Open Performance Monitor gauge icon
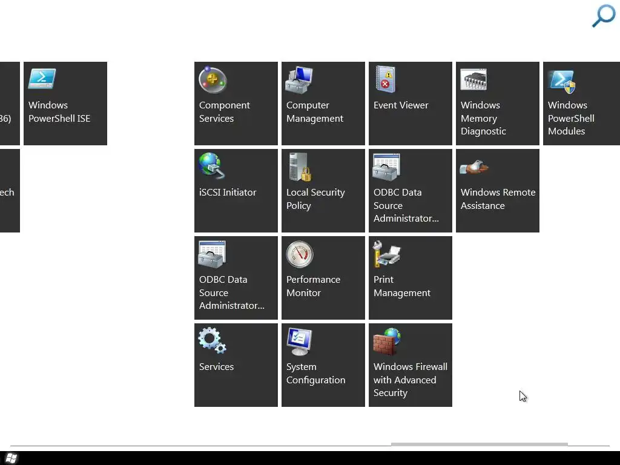 click(300, 254)
